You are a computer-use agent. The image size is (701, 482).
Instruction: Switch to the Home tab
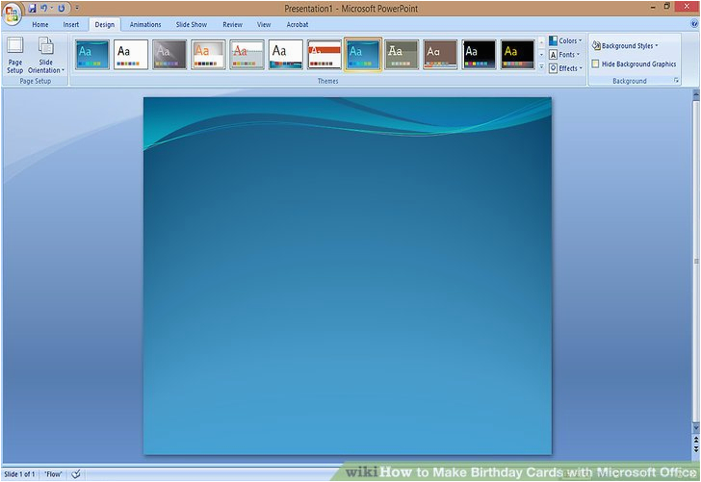[40, 25]
